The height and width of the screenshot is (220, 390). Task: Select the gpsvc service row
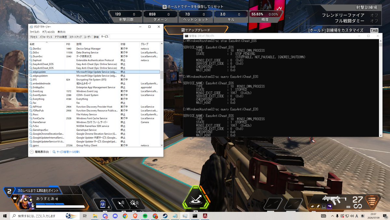[94, 146]
